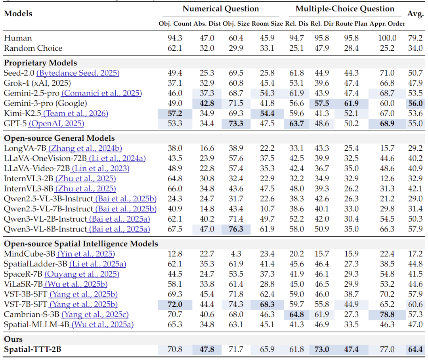Open the Yin et al., 2025 citation
Viewport: 428px width, 362px height.
(86, 254)
